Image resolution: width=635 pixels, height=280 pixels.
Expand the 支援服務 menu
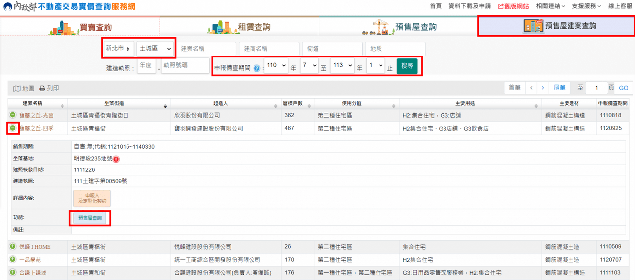point(586,6)
